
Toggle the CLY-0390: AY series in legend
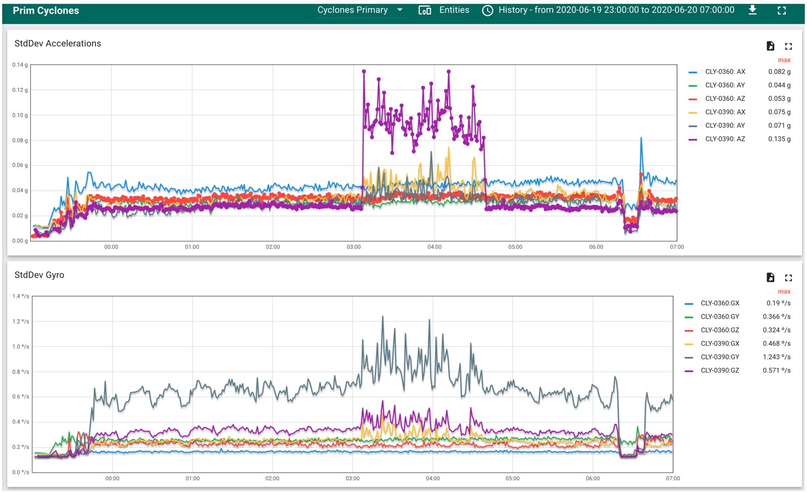pyautogui.click(x=725, y=125)
